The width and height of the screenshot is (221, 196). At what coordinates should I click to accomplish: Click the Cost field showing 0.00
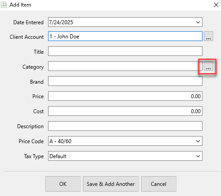[125, 111]
